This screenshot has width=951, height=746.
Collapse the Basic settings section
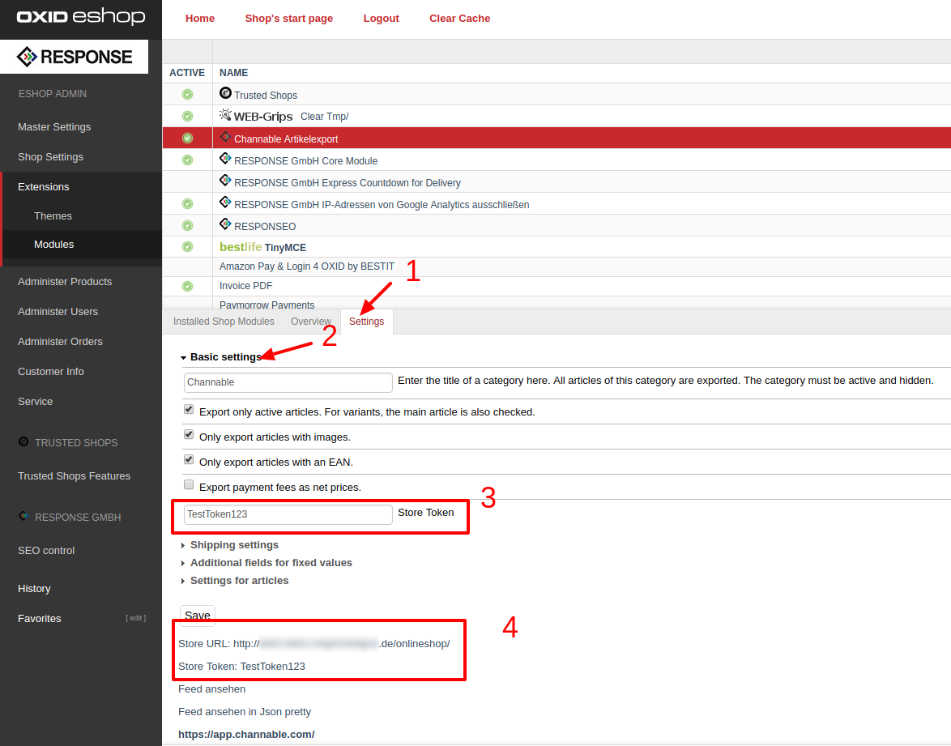point(221,356)
